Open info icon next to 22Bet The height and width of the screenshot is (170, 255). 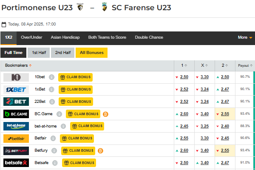click(x=51, y=102)
